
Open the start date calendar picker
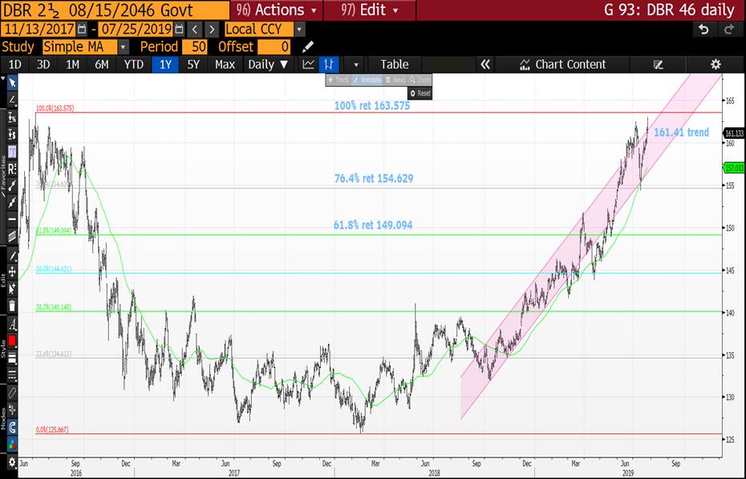(82, 30)
